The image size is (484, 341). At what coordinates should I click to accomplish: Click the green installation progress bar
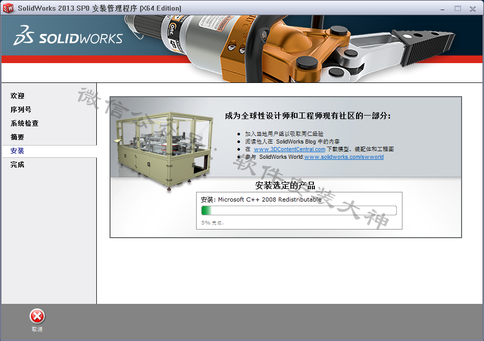coord(299,210)
